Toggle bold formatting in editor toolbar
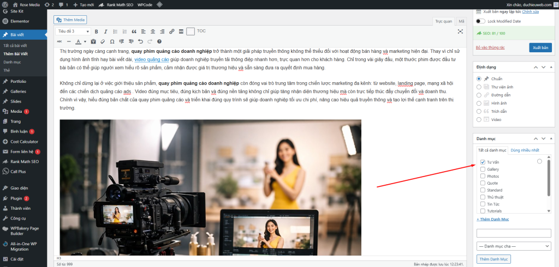 point(96,31)
